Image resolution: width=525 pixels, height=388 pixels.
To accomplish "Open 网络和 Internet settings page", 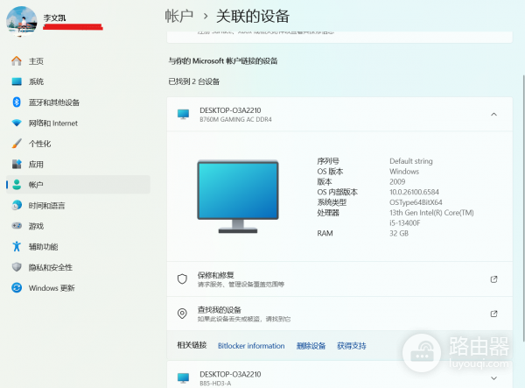I will [78, 123].
